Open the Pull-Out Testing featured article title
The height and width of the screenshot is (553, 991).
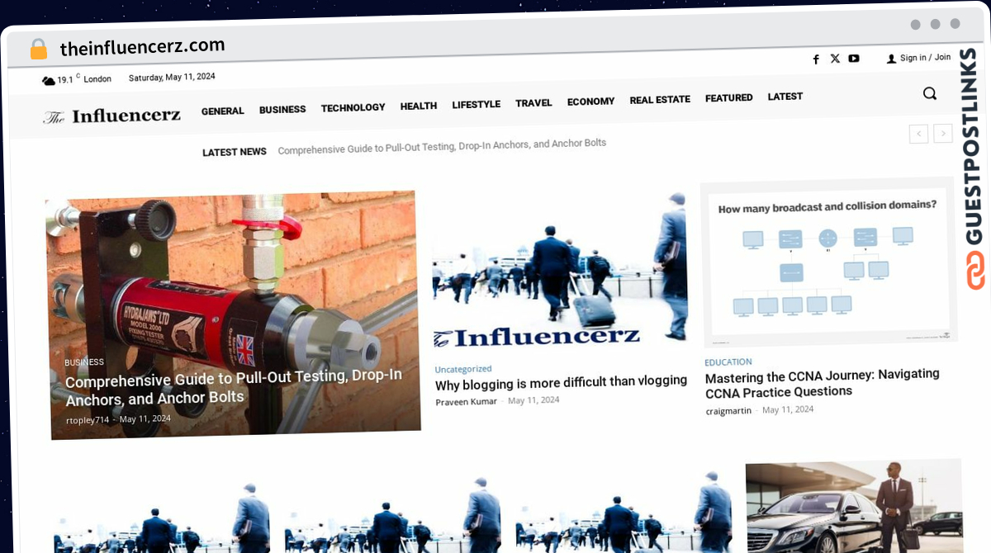(234, 388)
